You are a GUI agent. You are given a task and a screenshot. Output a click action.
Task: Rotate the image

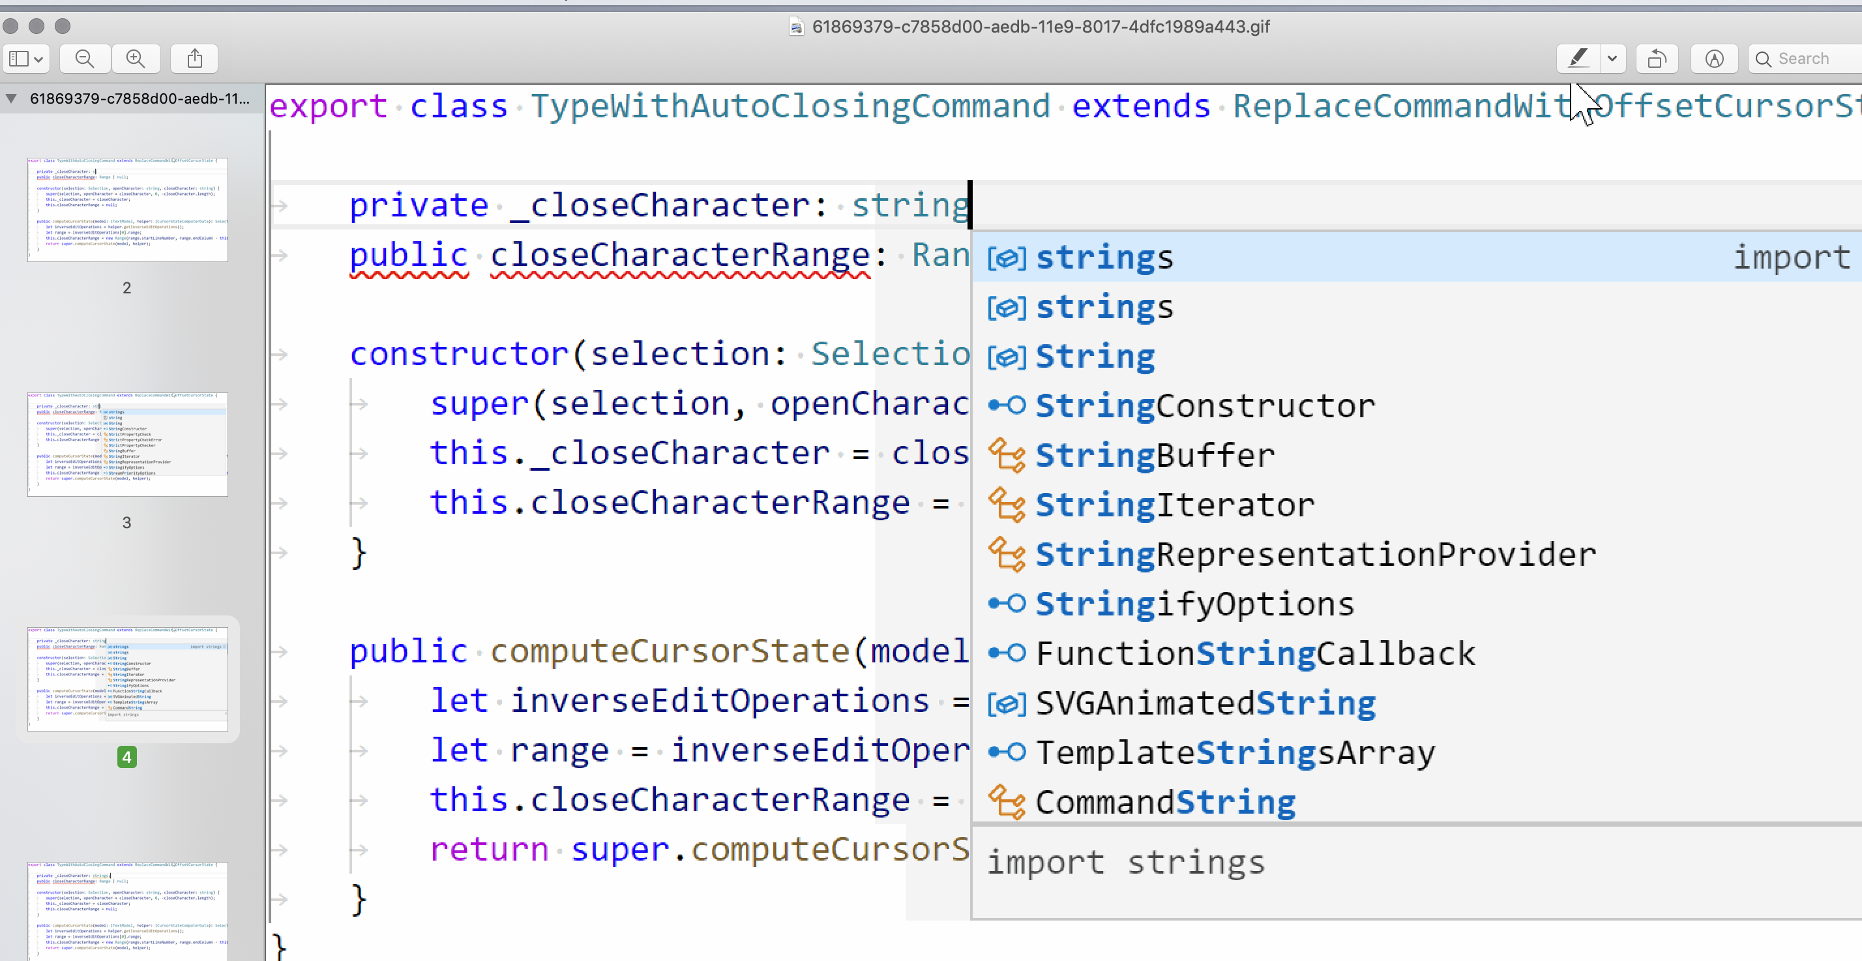pos(1656,59)
